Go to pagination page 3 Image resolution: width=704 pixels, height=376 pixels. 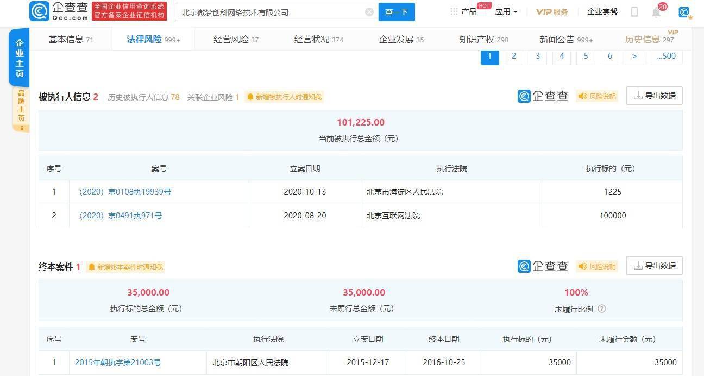[x=538, y=56]
